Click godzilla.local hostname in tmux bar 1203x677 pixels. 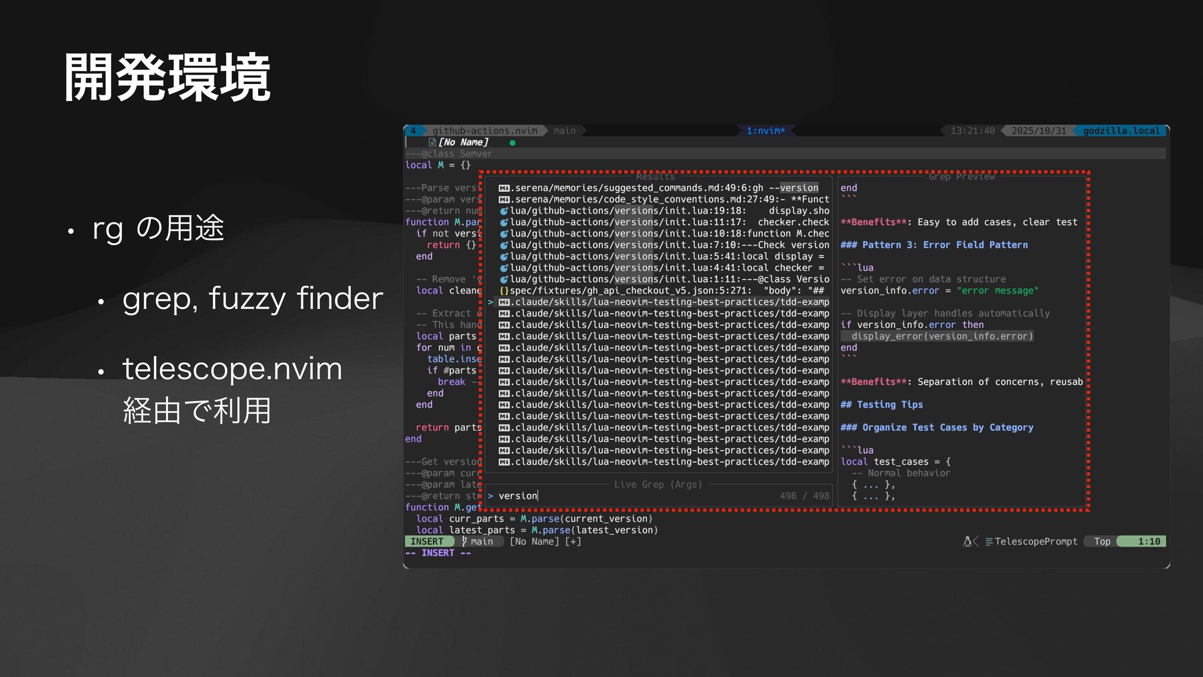click(1121, 131)
